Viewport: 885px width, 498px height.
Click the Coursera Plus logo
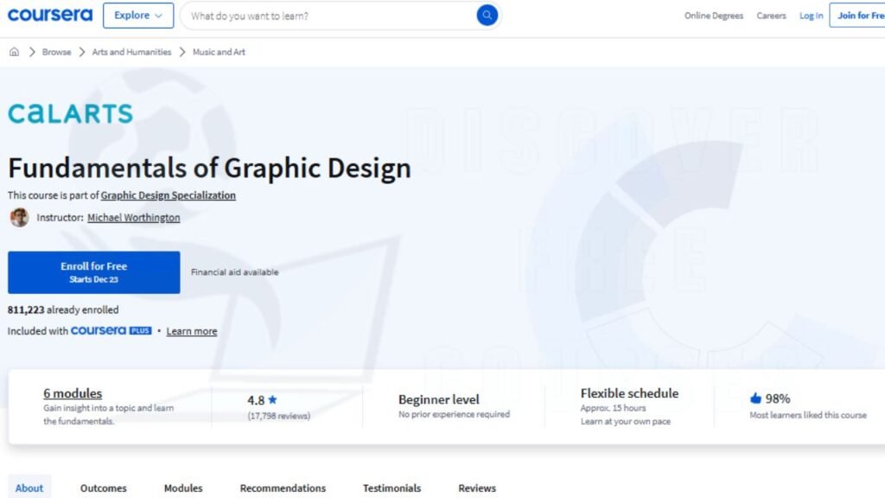[x=111, y=330]
